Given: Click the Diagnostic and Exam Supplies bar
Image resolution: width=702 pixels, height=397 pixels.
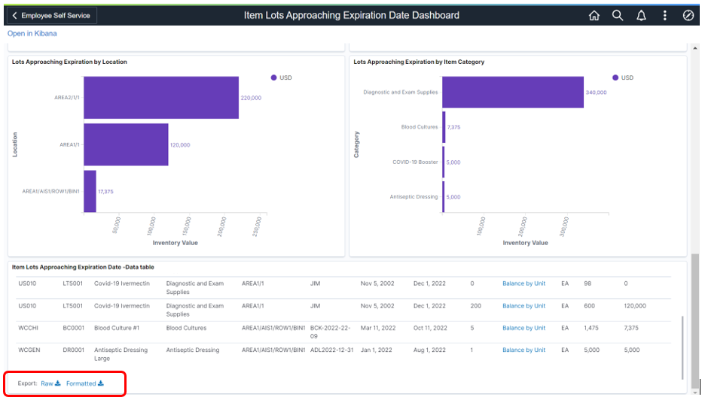Looking at the screenshot, I should click(x=512, y=92).
